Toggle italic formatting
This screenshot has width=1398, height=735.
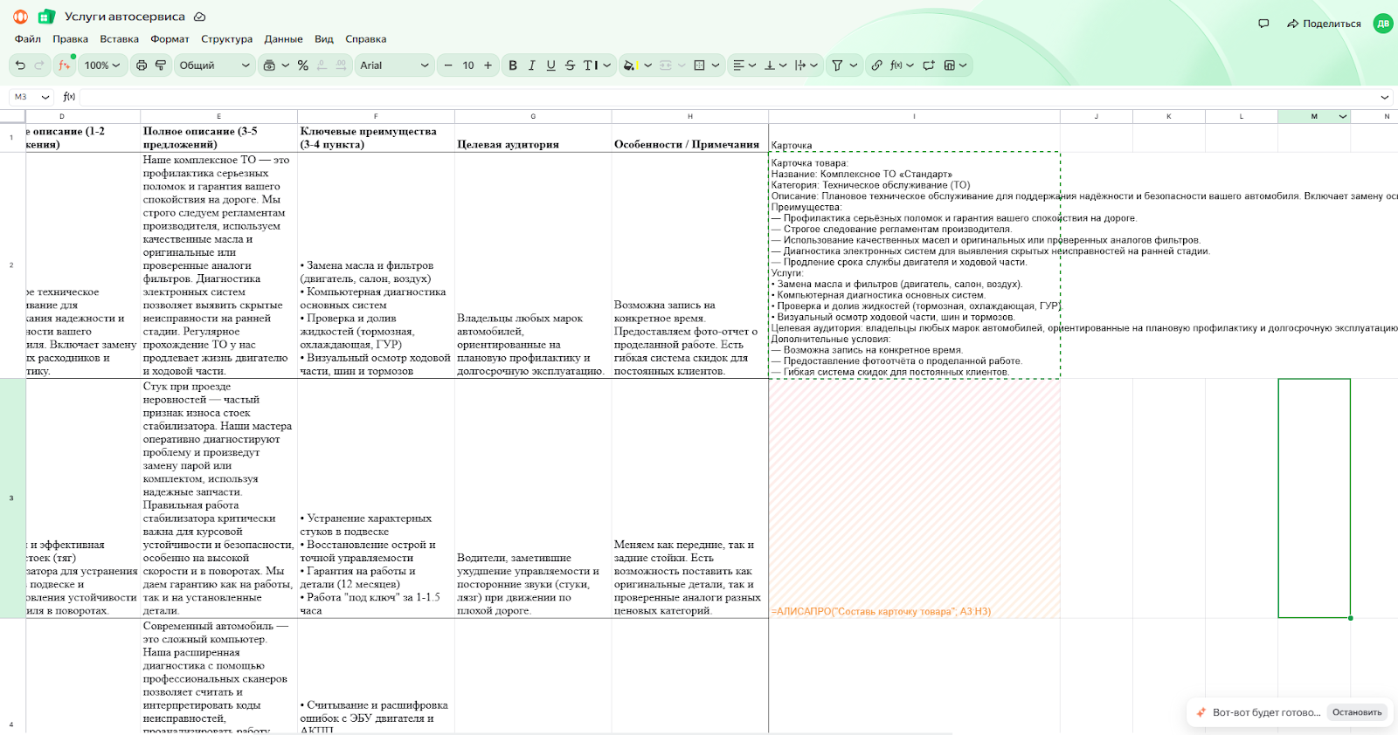coord(531,65)
